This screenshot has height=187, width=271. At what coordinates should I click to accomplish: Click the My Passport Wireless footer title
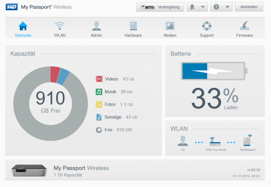click(x=81, y=168)
